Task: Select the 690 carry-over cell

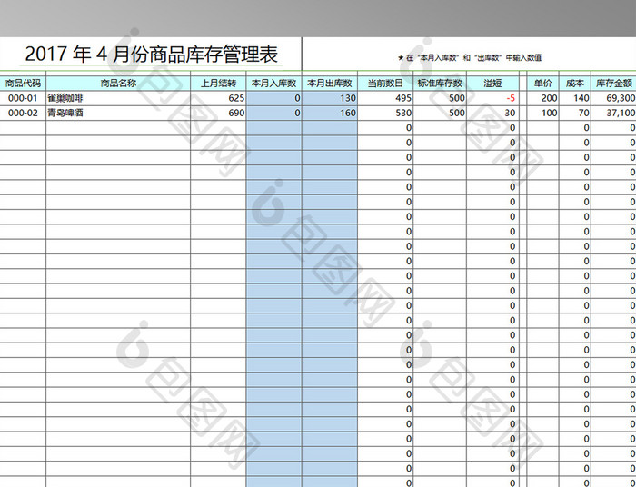Action: 218,114
